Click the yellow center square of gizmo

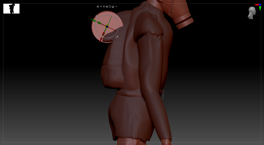[107, 26]
